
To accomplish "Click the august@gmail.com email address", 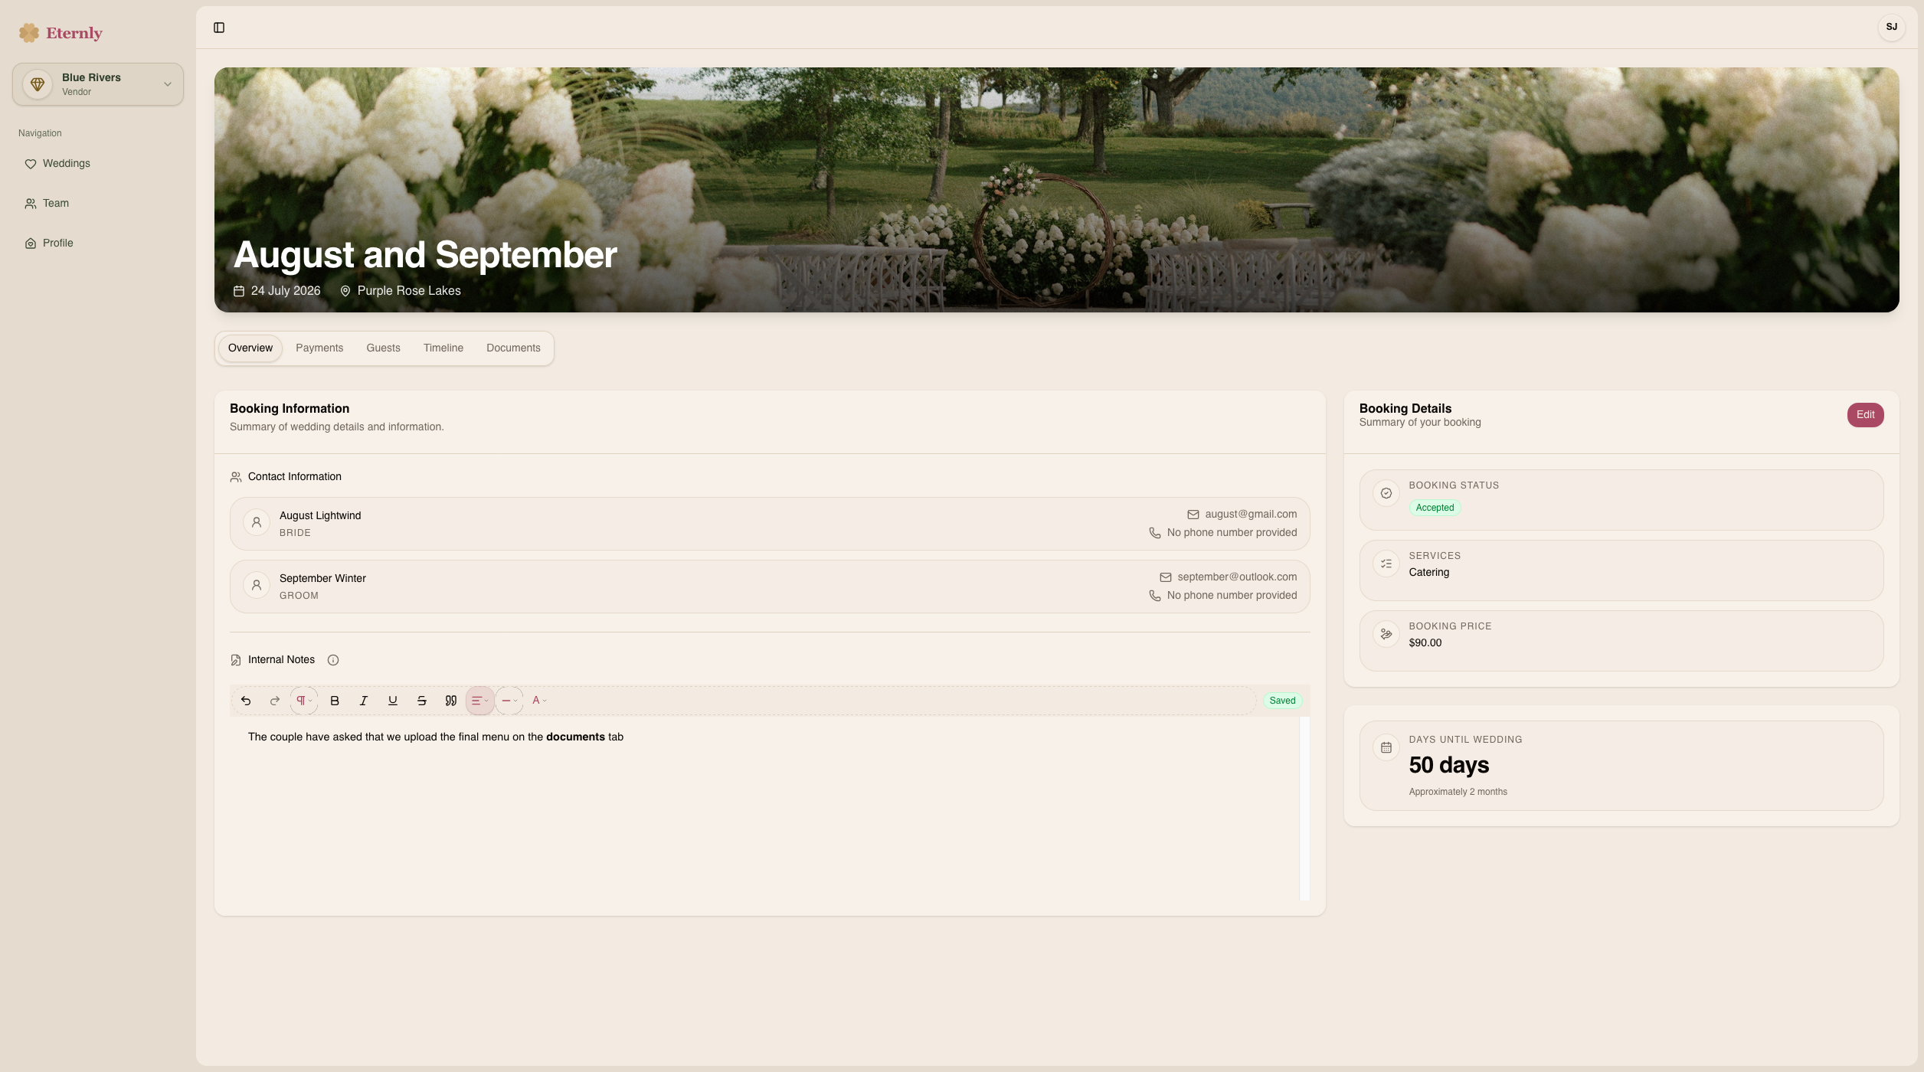I will (1251, 515).
